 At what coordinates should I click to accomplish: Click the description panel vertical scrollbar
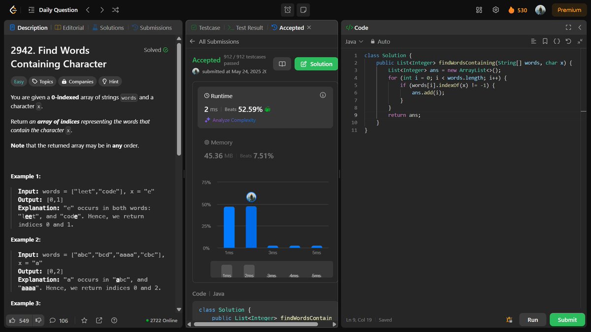click(179, 98)
